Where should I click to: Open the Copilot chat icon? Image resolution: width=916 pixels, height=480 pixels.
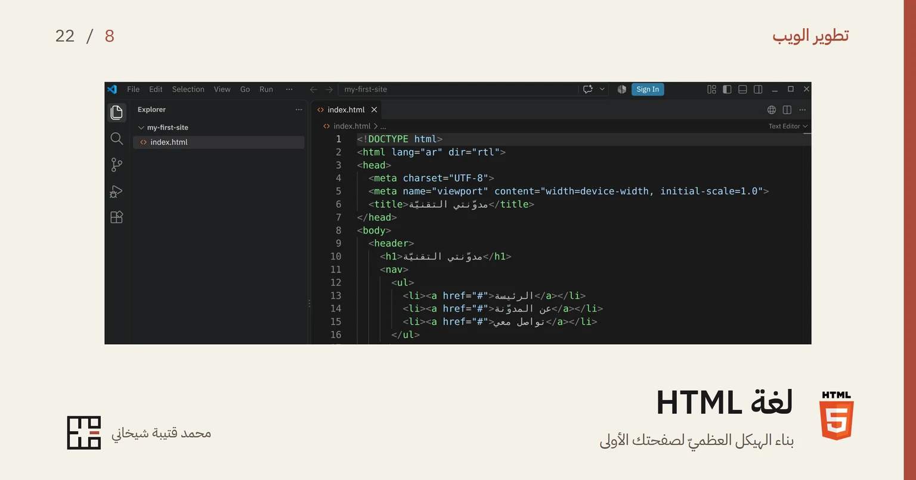(x=588, y=89)
